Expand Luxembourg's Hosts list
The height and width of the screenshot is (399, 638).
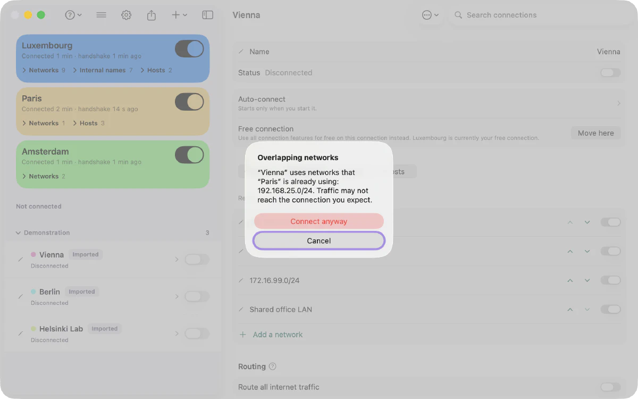(x=156, y=70)
